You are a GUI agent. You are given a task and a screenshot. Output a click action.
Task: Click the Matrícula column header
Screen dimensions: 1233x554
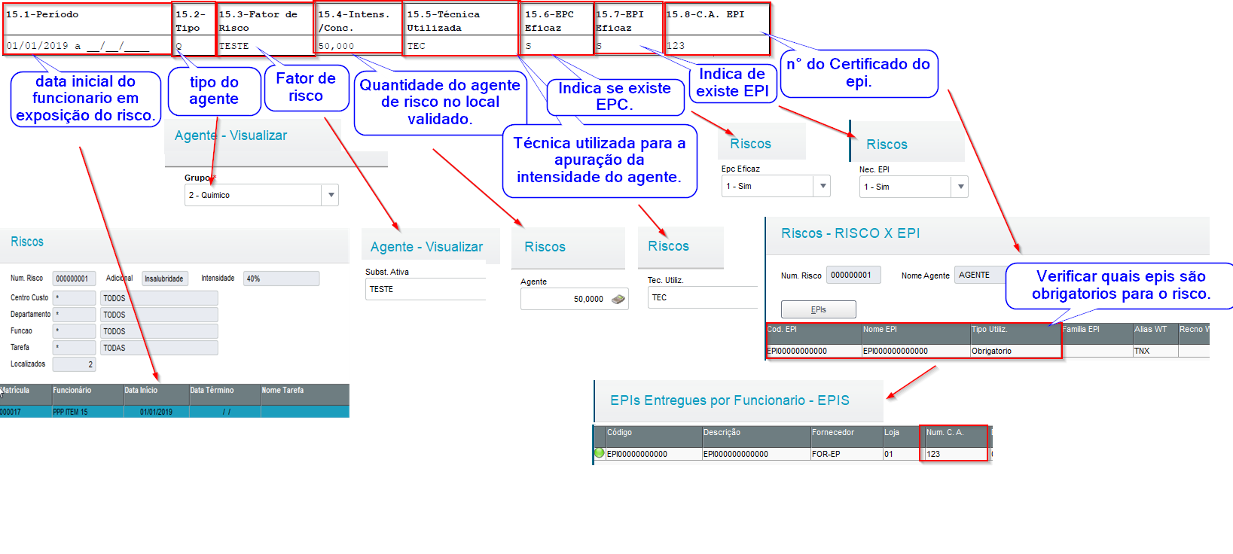coord(25,394)
